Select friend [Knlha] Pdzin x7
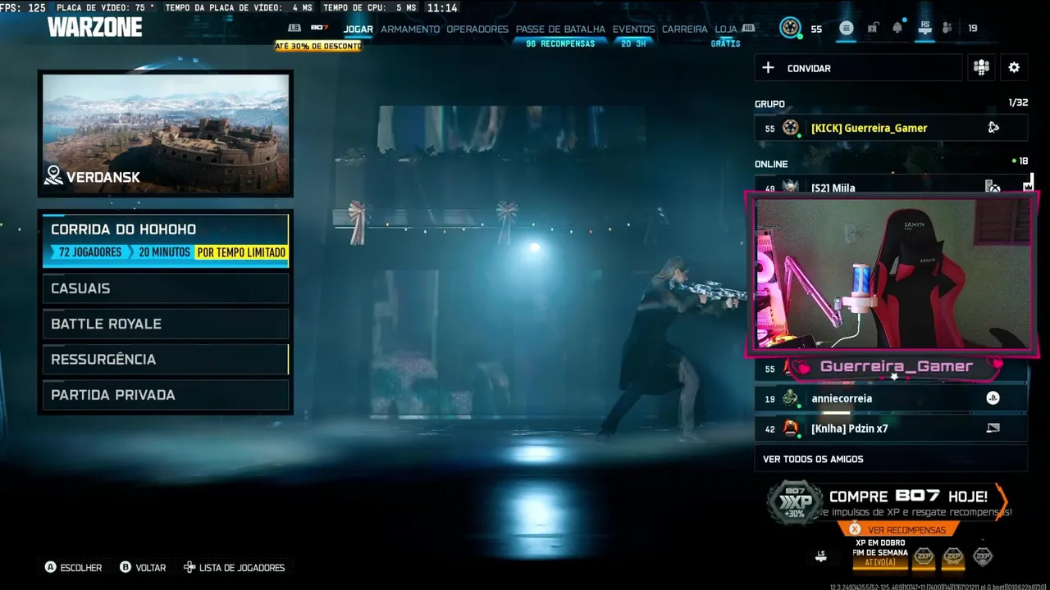The image size is (1050, 590). (891, 428)
